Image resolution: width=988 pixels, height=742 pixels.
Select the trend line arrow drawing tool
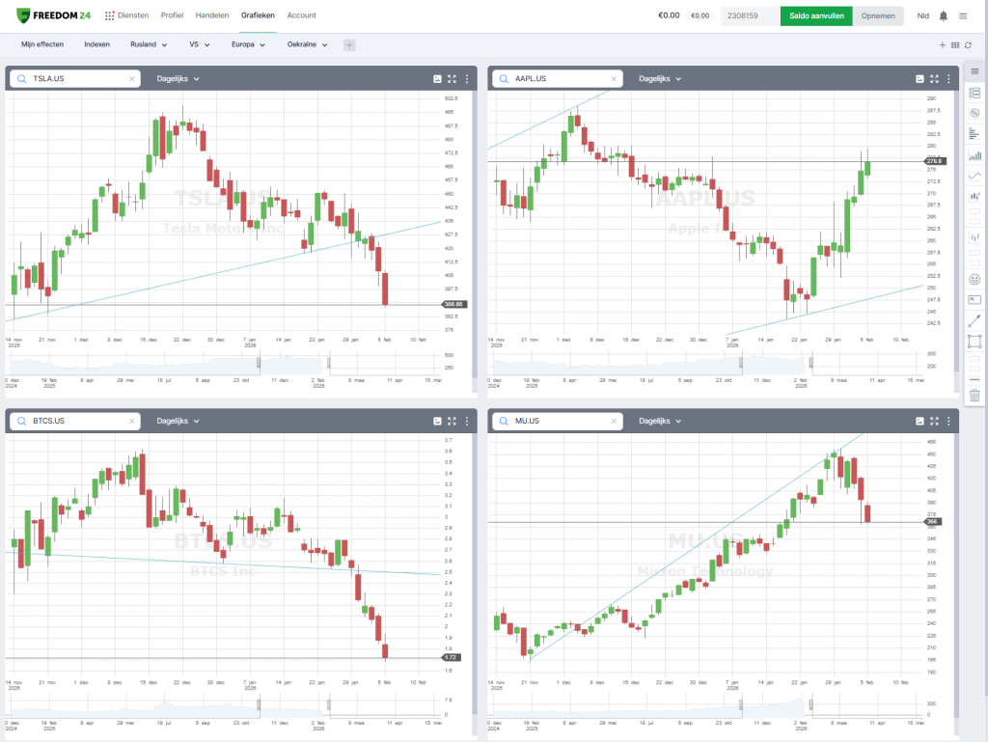[x=974, y=319]
